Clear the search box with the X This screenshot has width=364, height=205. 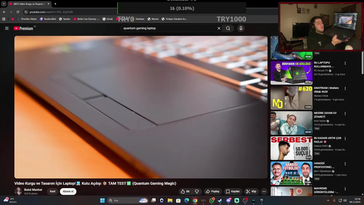coord(219,28)
